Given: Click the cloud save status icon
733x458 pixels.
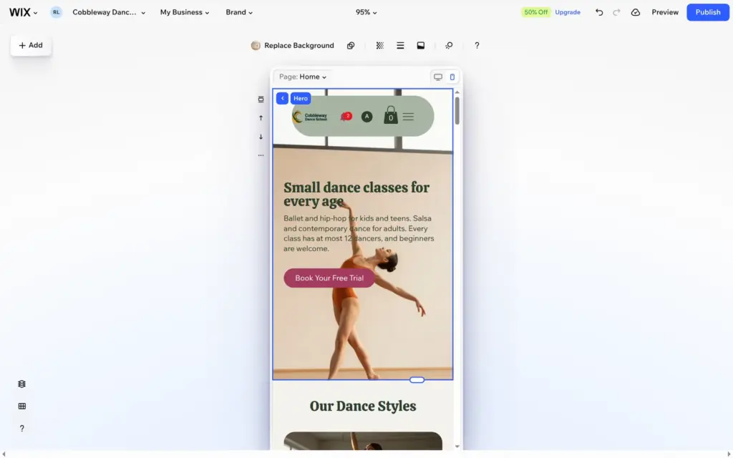Looking at the screenshot, I should coord(636,12).
